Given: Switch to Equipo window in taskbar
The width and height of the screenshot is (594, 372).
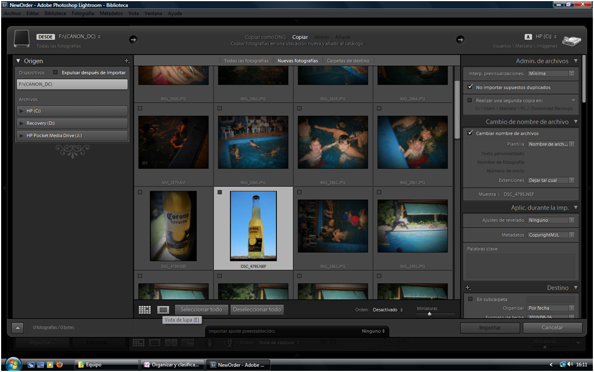Looking at the screenshot, I should tap(106, 365).
